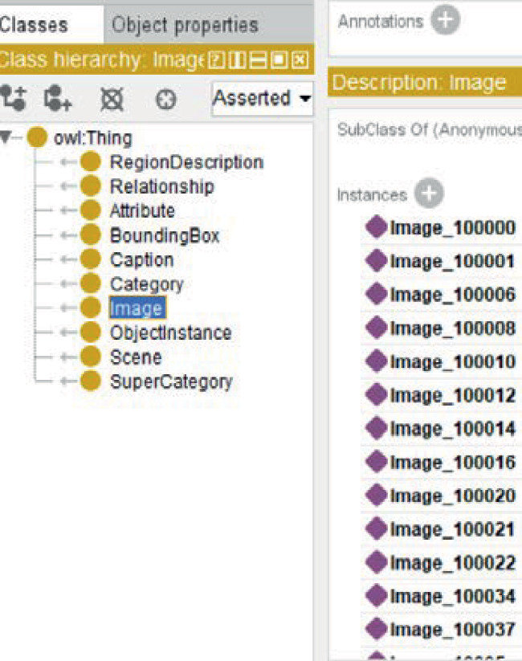Screen dimensions: 522x661
Task: Select the BoundingBox class
Action: (x=165, y=235)
